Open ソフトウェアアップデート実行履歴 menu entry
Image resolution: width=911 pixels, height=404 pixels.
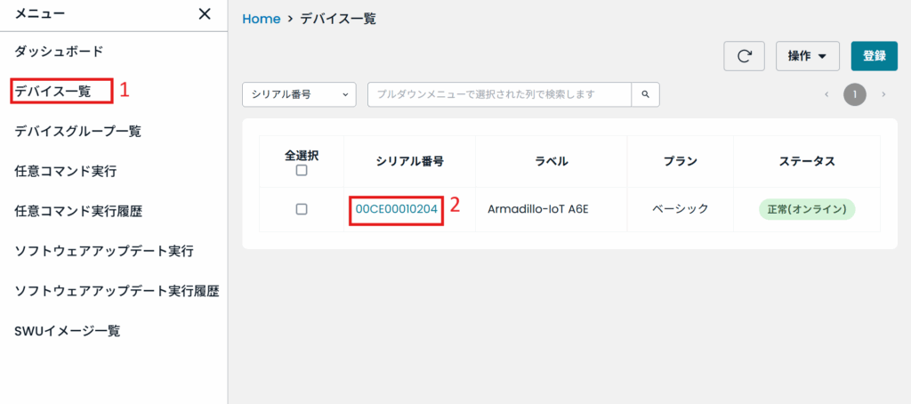click(x=117, y=291)
